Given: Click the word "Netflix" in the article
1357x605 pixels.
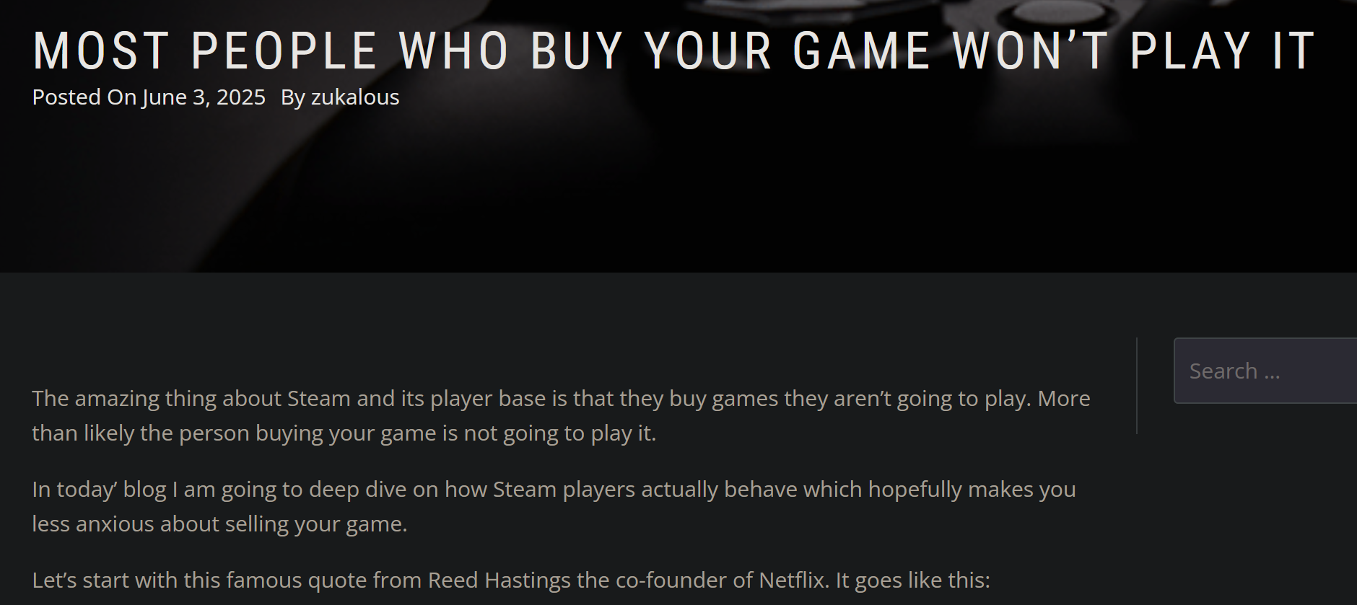Looking at the screenshot, I should [x=792, y=580].
